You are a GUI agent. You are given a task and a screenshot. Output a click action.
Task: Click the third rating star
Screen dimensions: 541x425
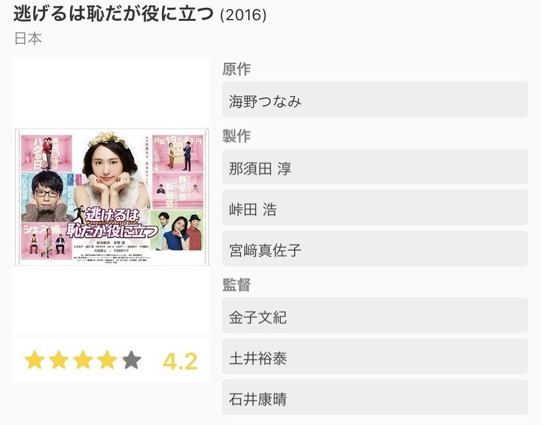tap(83, 360)
